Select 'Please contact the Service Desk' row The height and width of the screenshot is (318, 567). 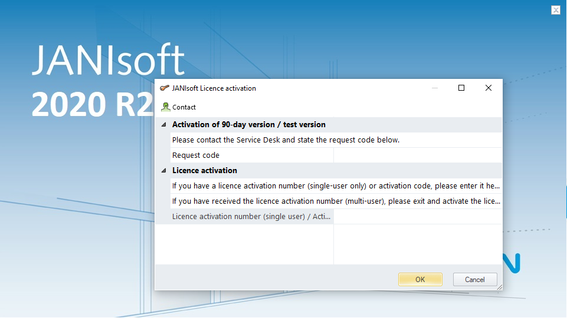click(x=336, y=140)
